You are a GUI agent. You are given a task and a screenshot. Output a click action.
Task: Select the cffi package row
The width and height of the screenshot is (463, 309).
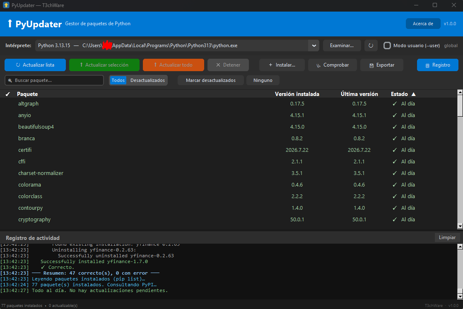pos(229,162)
